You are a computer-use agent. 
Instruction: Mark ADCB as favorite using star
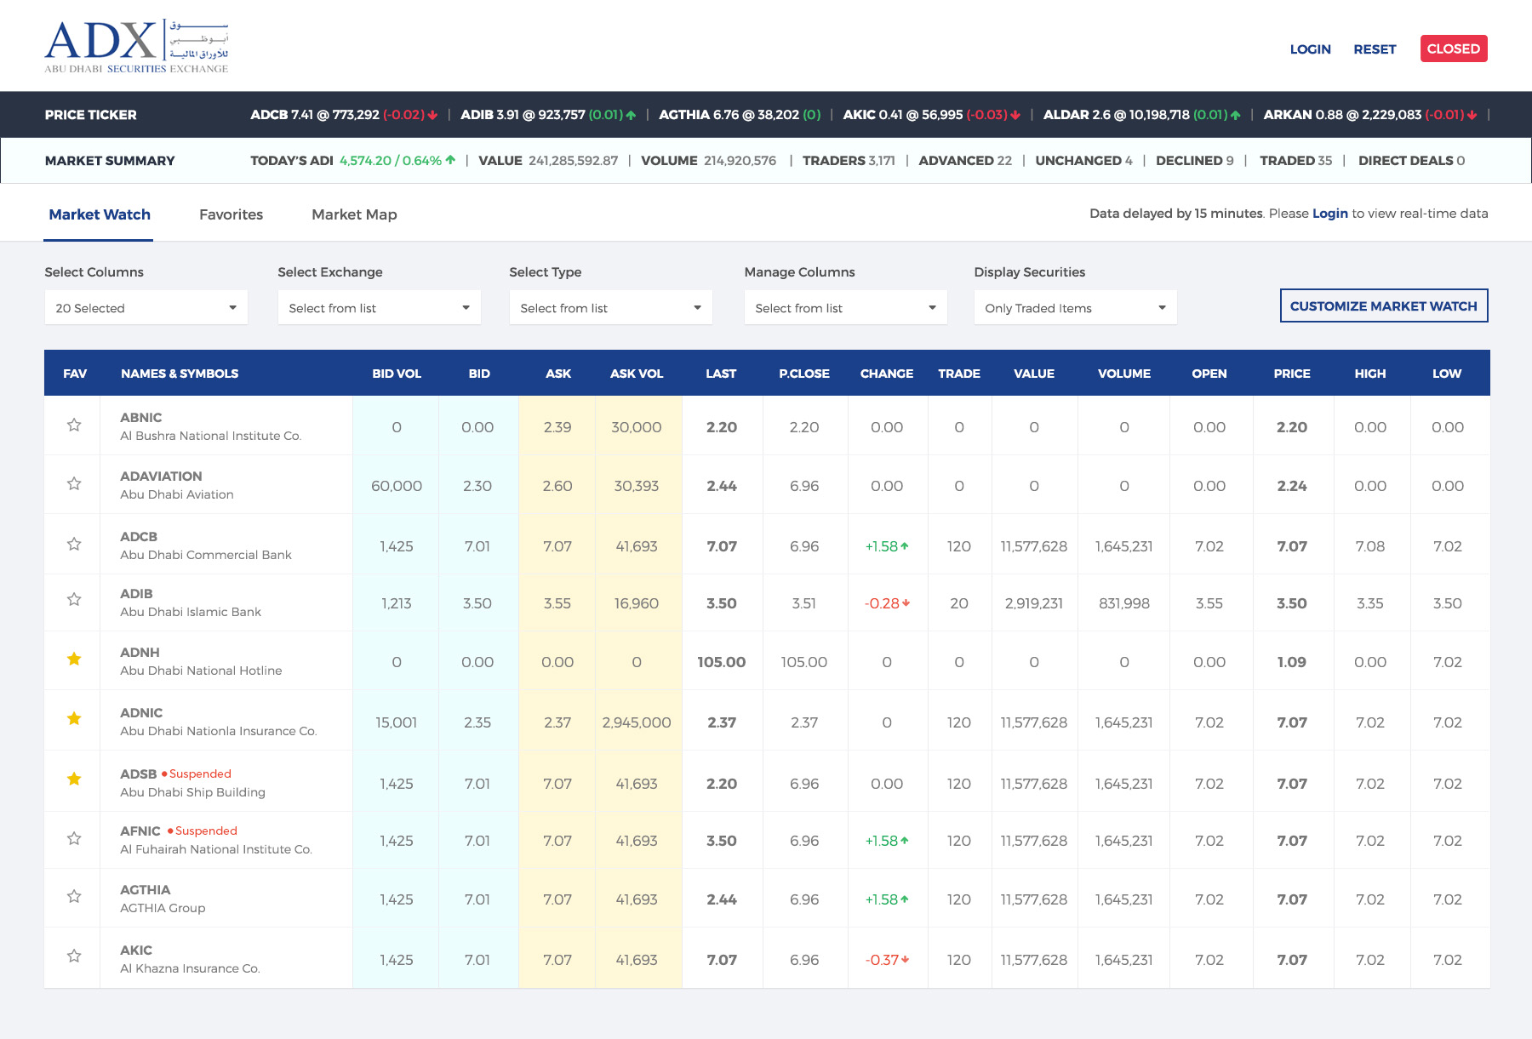click(74, 544)
